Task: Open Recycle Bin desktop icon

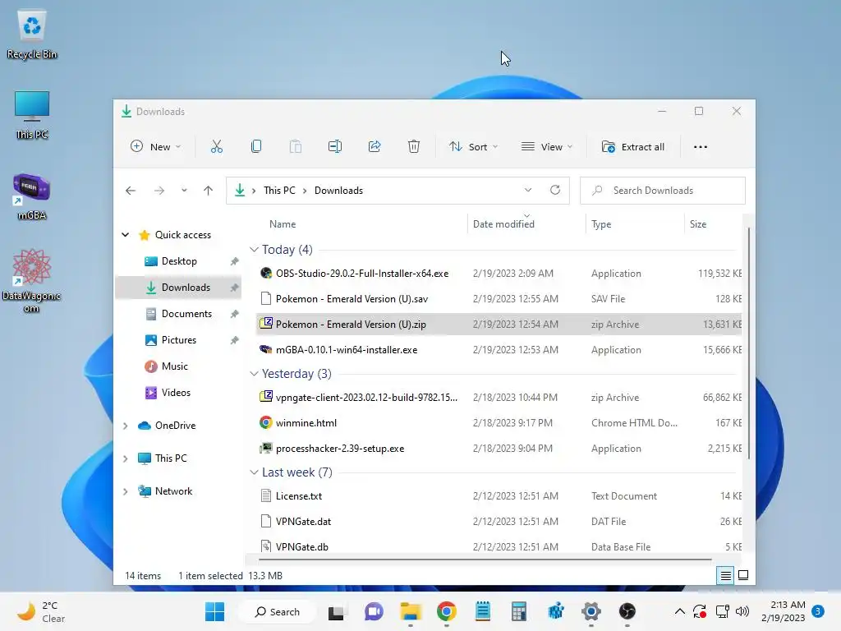Action: [32, 35]
